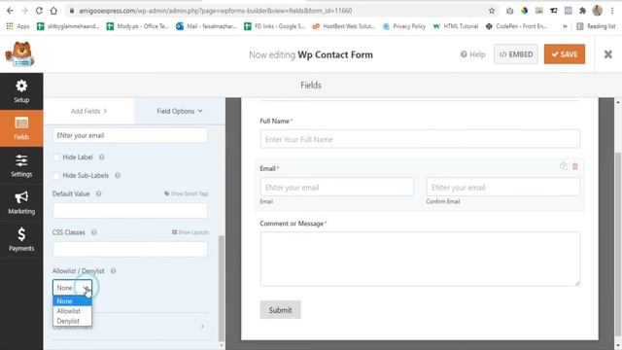Open the Payments dollar panel
This screenshot has width=622, height=350.
[x=21, y=240]
